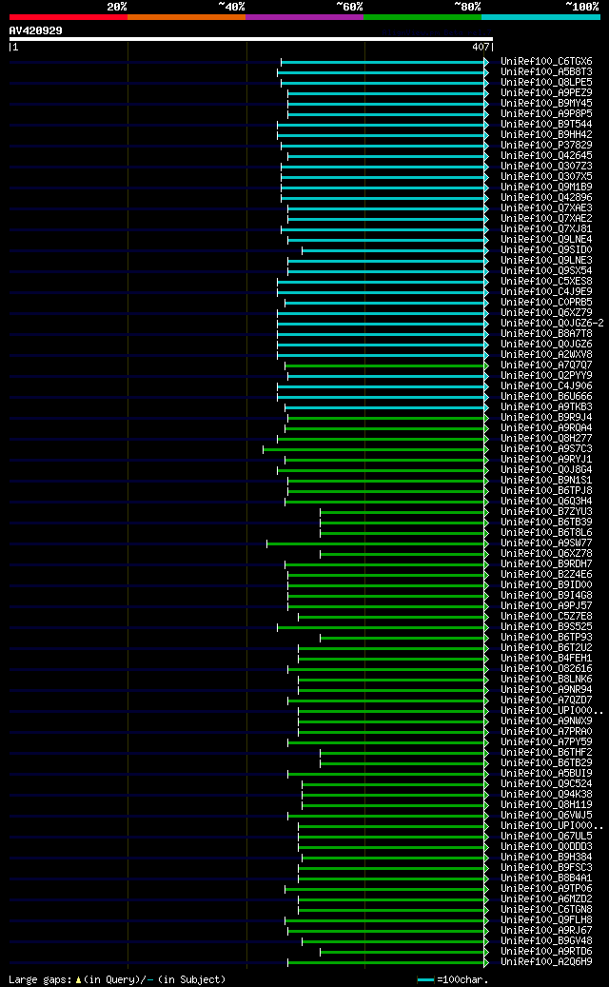609x987 pixels.
Task: Click the 407 query length marker
Action: pyautogui.click(x=481, y=47)
